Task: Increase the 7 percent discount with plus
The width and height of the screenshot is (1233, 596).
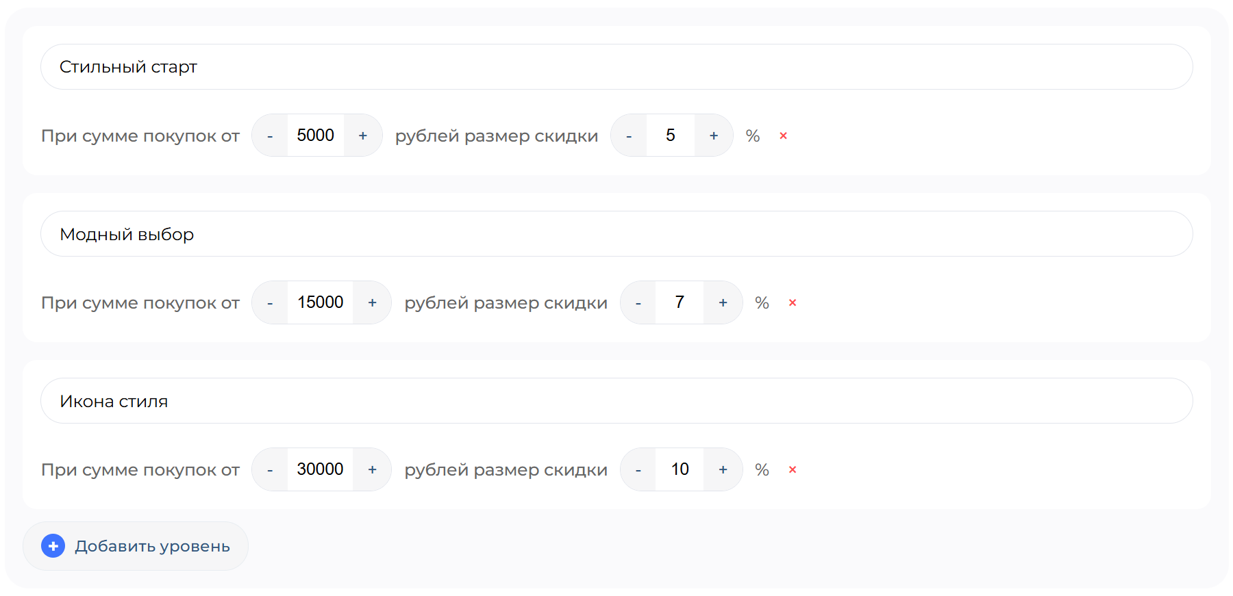Action: (723, 302)
